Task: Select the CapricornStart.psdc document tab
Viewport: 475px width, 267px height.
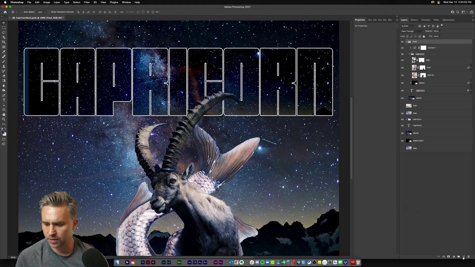Action: click(x=39, y=17)
